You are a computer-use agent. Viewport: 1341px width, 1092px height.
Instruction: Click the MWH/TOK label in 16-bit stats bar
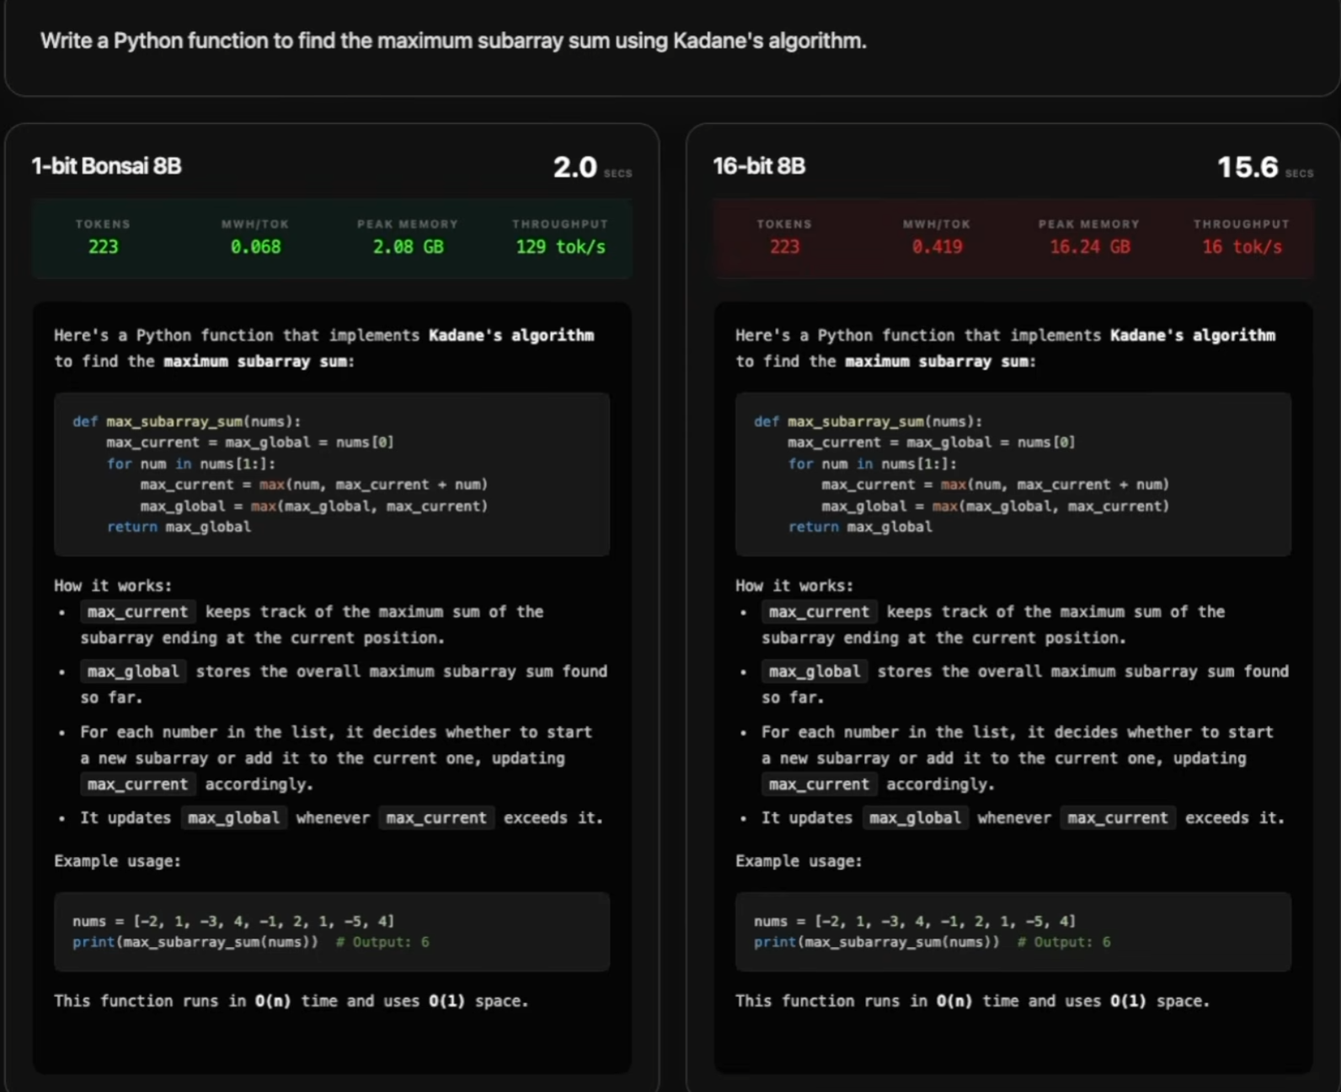point(937,224)
